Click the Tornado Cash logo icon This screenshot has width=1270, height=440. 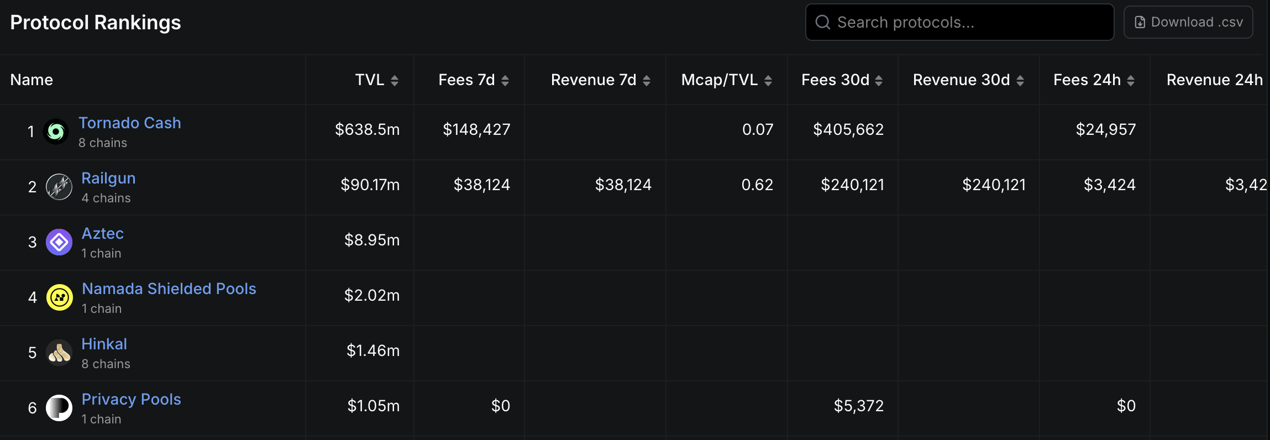(x=56, y=132)
